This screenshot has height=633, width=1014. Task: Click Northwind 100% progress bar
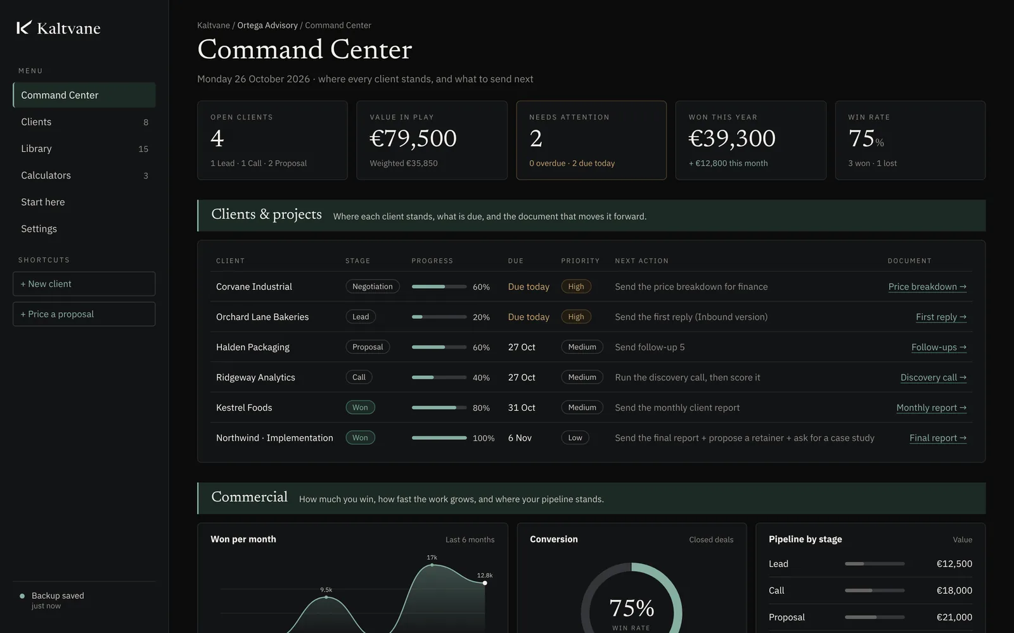pos(439,438)
